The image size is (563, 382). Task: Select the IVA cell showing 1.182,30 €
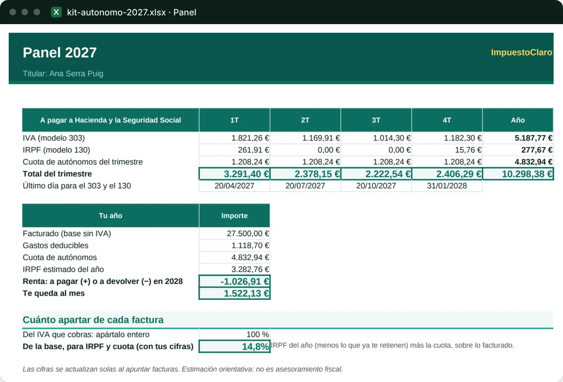(447, 138)
